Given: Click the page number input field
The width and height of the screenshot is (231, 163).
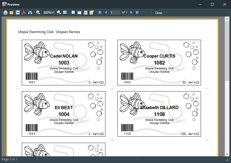Looking at the screenshot, I should (x=115, y=12).
